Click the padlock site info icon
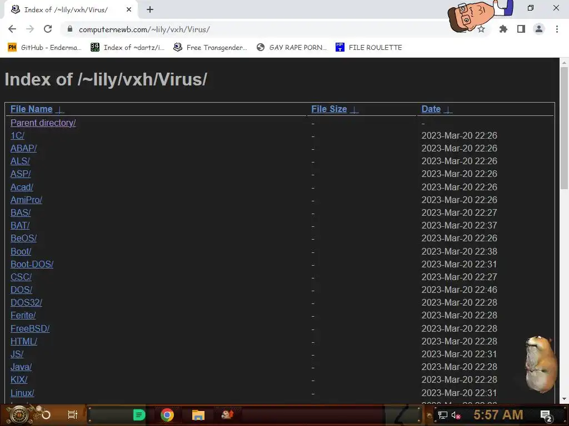This screenshot has height=426, width=569. (x=70, y=29)
